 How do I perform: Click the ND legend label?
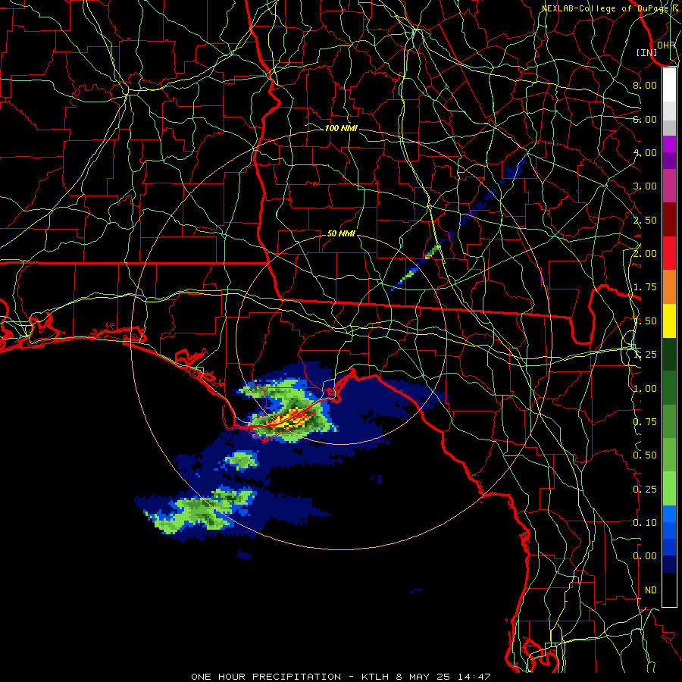(651, 590)
